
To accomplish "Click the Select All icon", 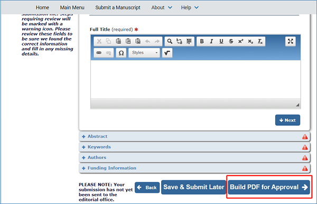I will coord(189,41).
